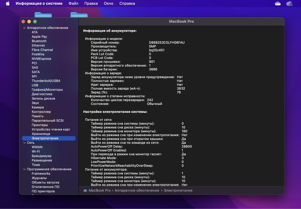This screenshot has height=209, width=301.
Task: Select Контроллер in the sidebar
Action: pyautogui.click(x=41, y=112)
